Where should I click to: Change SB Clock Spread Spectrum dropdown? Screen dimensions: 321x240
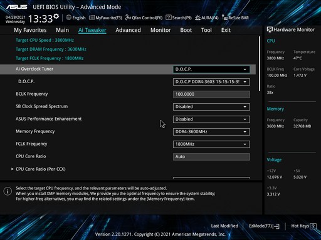pyautogui.click(x=211, y=107)
